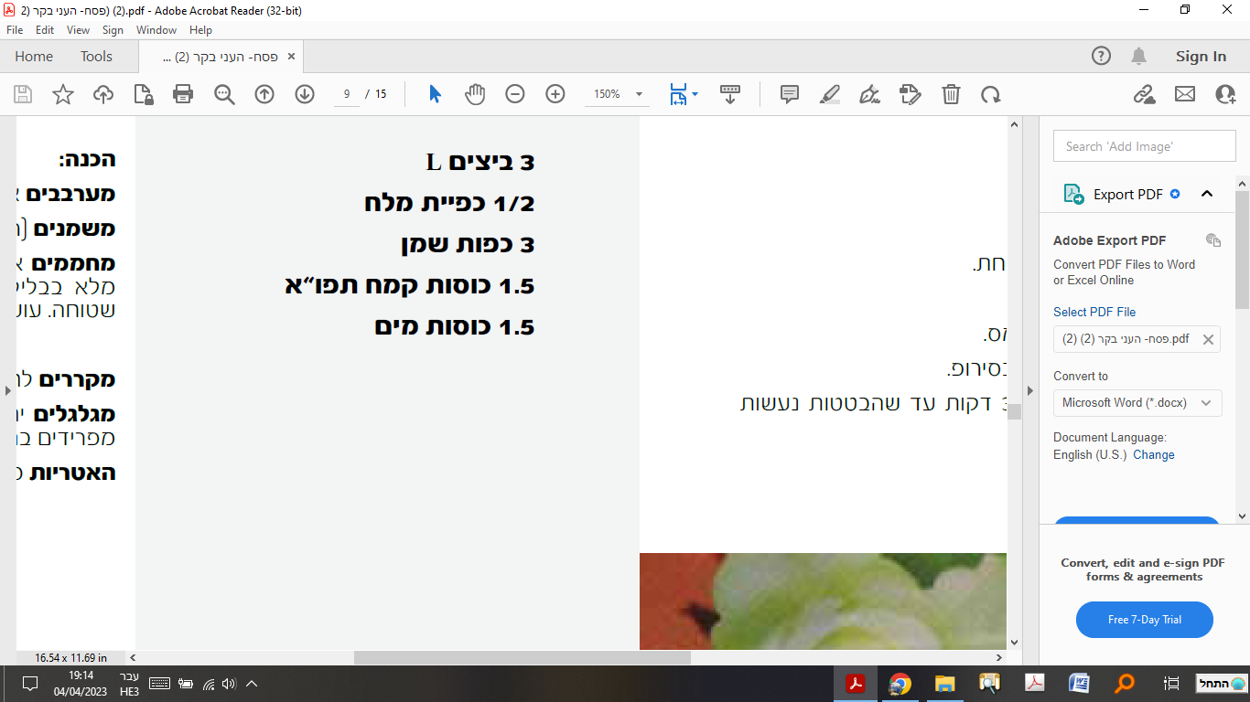Image resolution: width=1250 pixels, height=702 pixels.
Task: Activate the Hand pan tool
Action: [x=475, y=94]
